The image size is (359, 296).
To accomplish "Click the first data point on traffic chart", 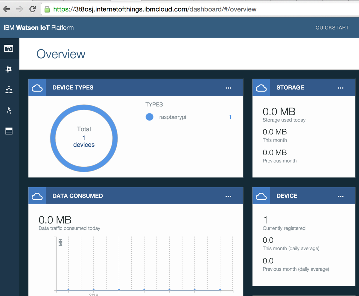I will [69, 290].
